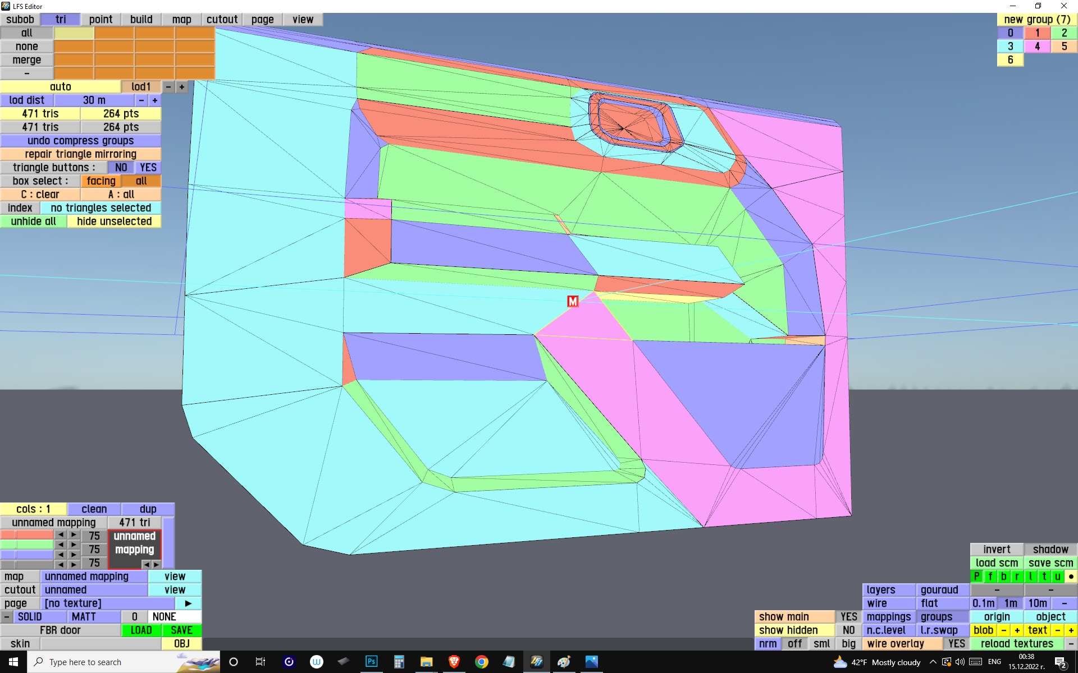The height and width of the screenshot is (673, 1078).
Task: Click the perspective 'P' view button
Action: (976, 576)
